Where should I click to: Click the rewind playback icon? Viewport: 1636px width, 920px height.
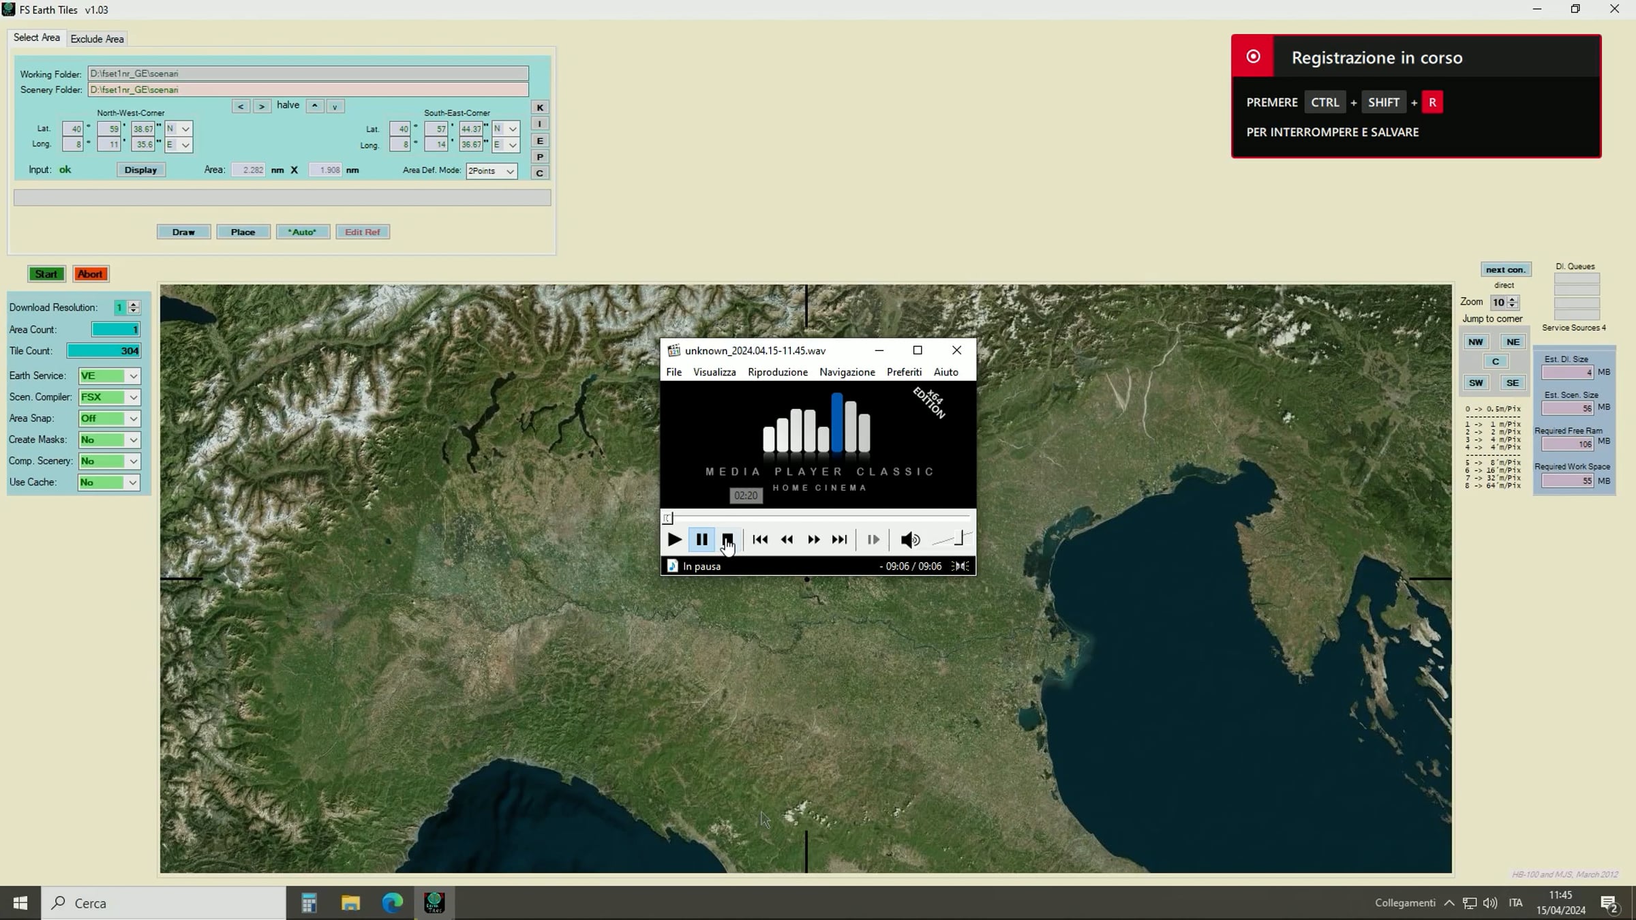[x=787, y=540]
